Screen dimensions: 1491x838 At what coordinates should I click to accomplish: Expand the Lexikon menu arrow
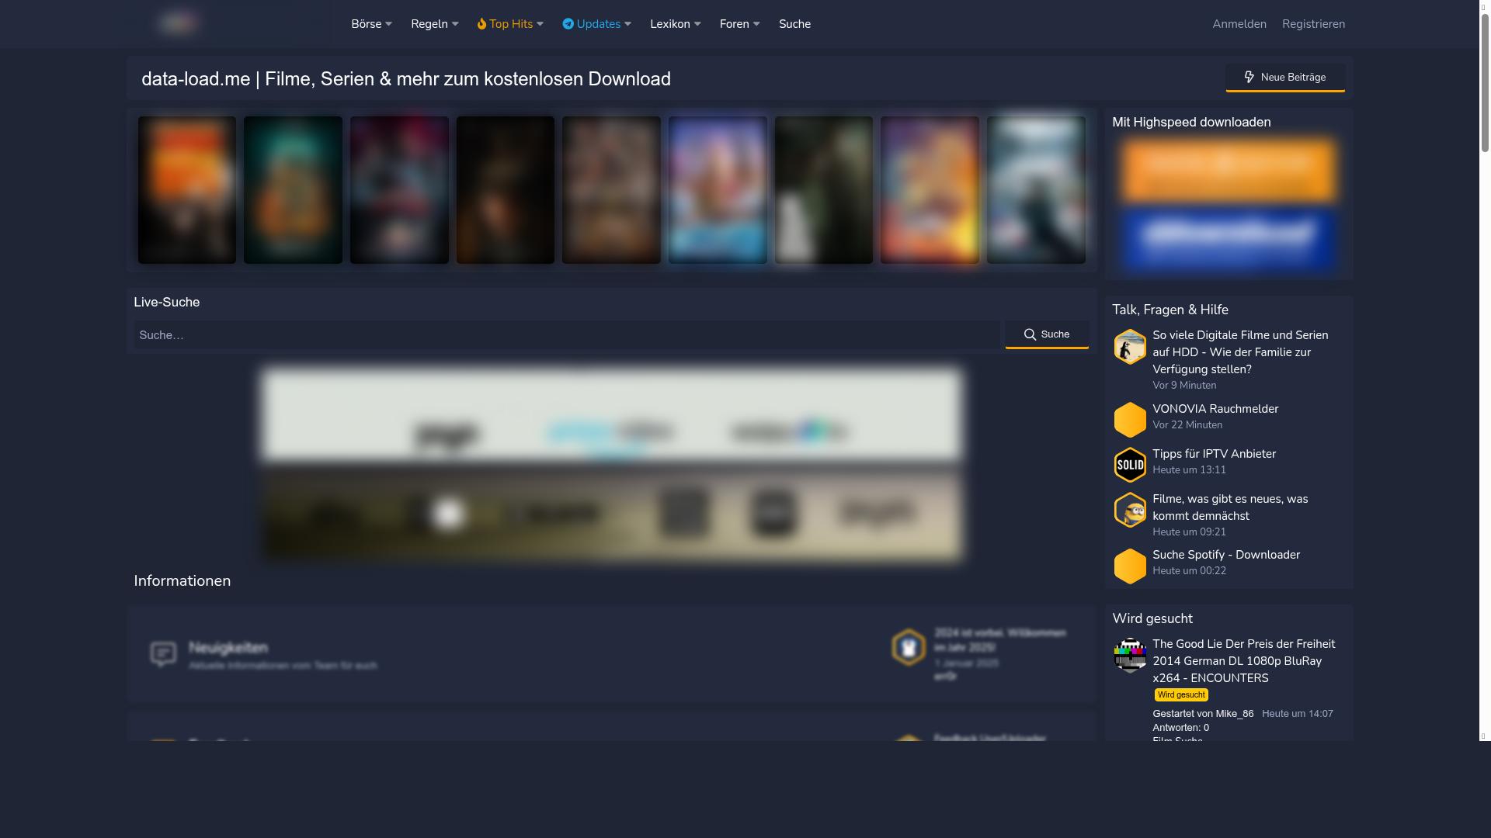tap(697, 24)
